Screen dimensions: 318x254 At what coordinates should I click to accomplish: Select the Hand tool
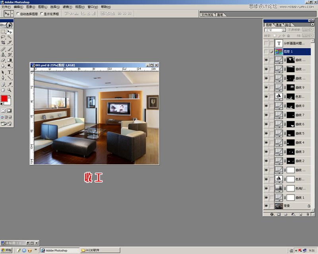click(x=3, y=90)
